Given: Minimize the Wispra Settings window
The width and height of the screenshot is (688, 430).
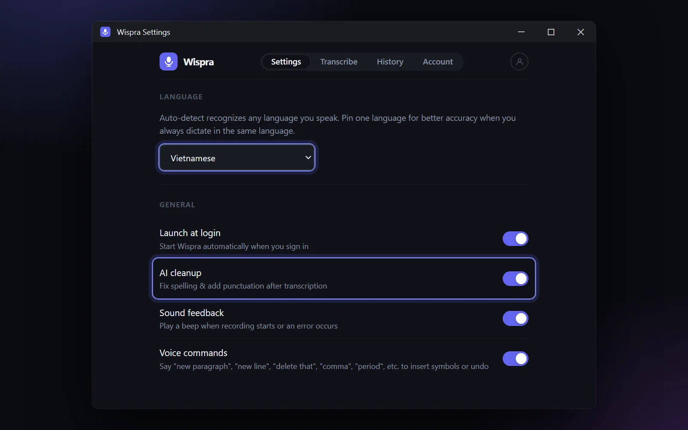Looking at the screenshot, I should (521, 32).
